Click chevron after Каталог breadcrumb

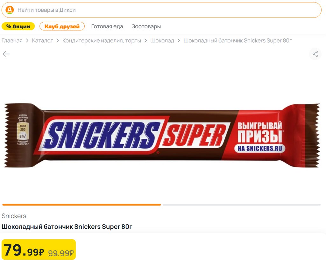click(x=58, y=40)
